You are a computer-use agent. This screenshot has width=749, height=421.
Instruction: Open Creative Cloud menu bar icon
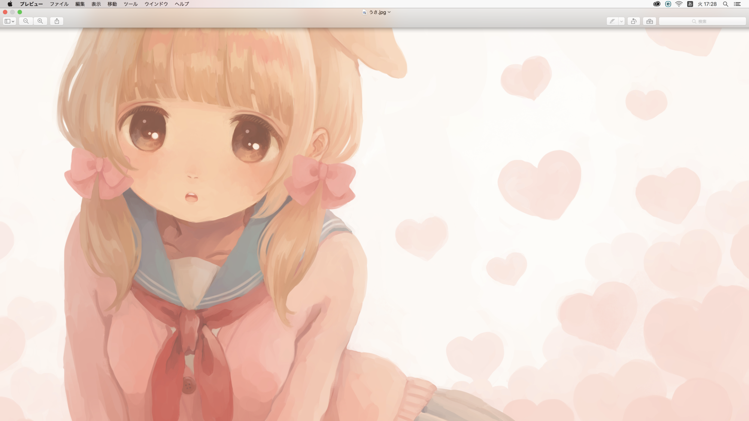(x=656, y=4)
